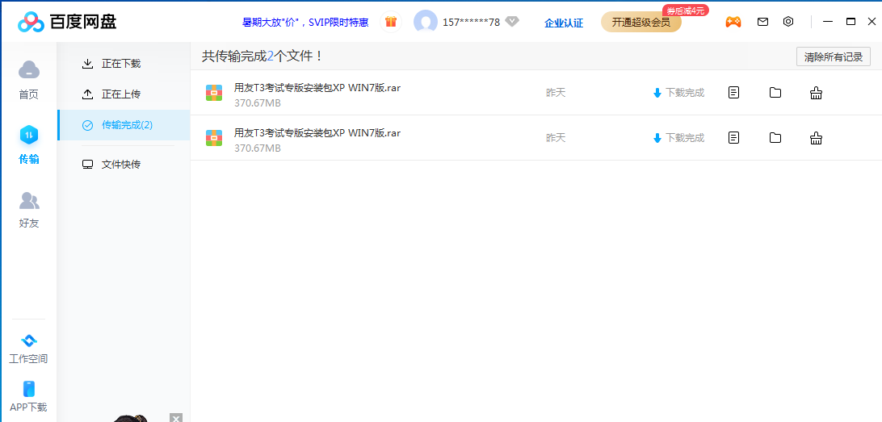This screenshot has width=882, height=422.
Task: Click 开通超级会员 button
Action: [640, 23]
